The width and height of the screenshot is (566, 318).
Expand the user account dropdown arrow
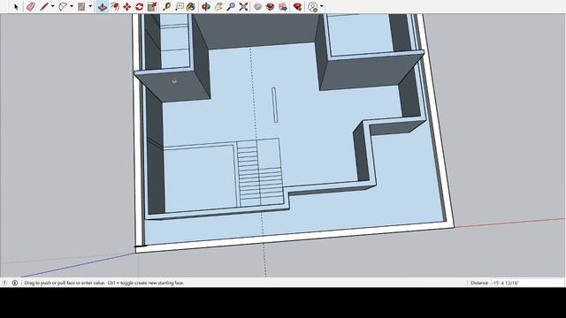coord(322,6)
